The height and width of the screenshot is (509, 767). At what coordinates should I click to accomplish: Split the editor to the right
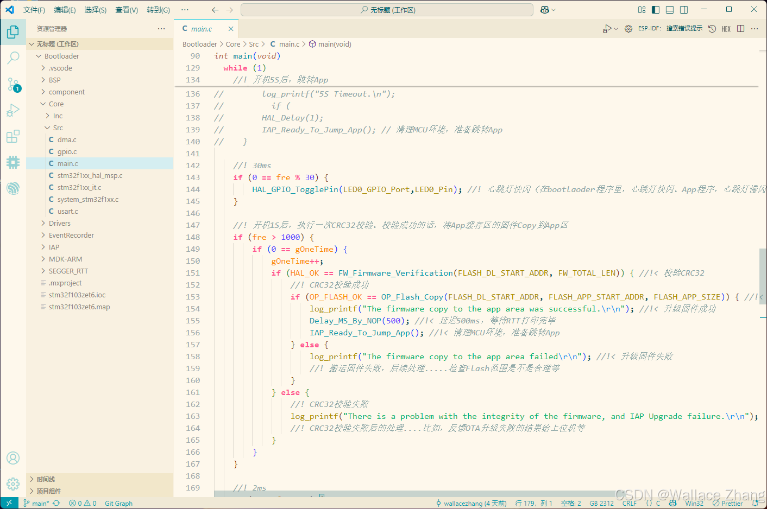[x=741, y=29]
